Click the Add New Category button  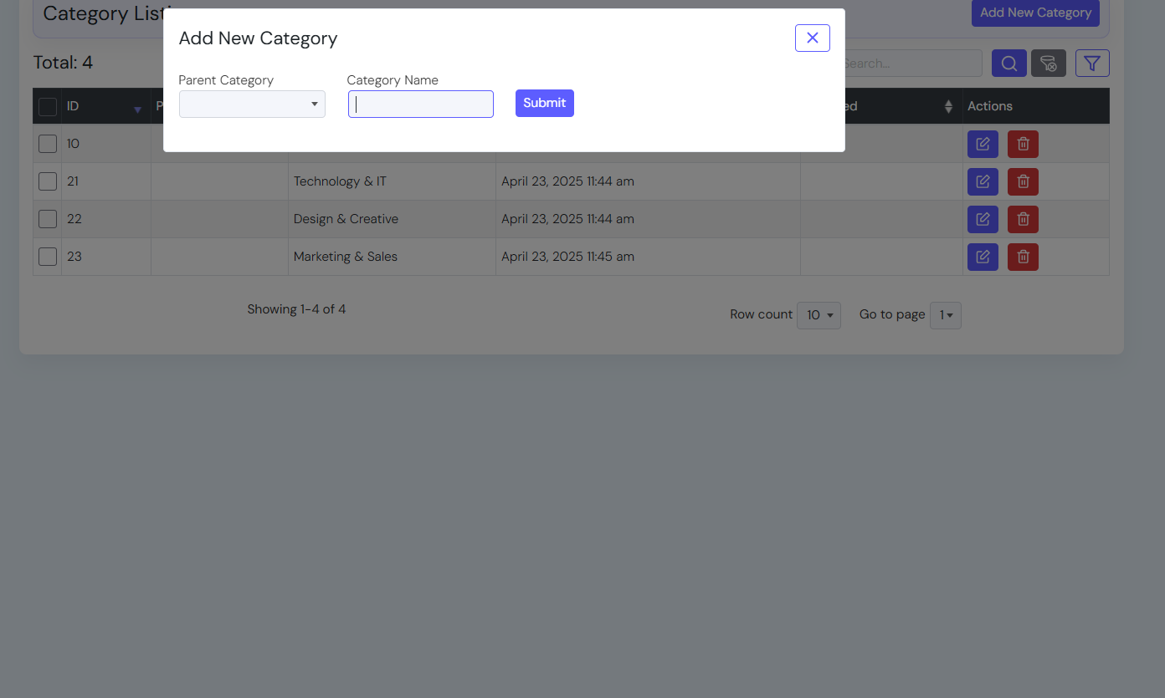click(1035, 13)
